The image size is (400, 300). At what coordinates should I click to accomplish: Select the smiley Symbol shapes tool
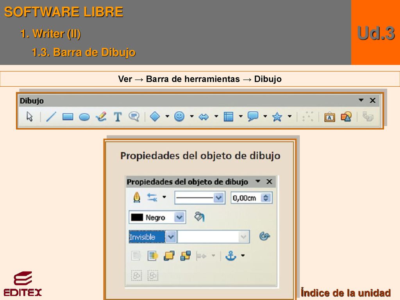tap(179, 116)
